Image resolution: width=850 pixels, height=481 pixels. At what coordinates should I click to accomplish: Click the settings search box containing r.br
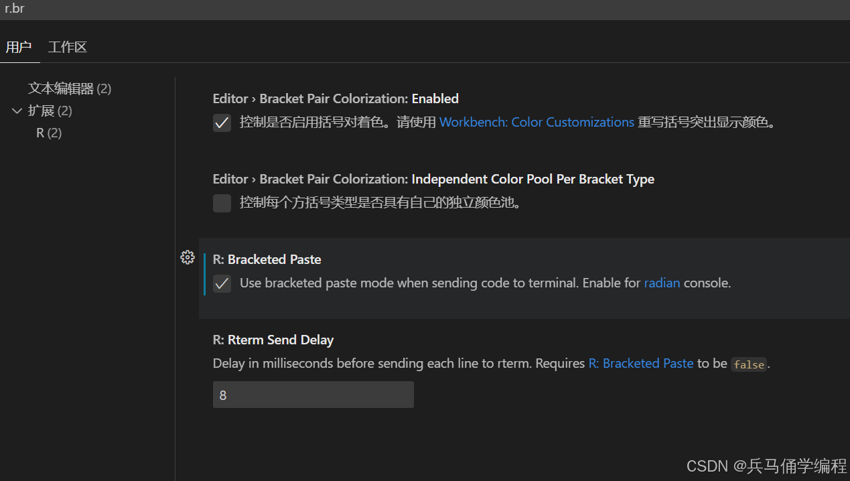425,9
